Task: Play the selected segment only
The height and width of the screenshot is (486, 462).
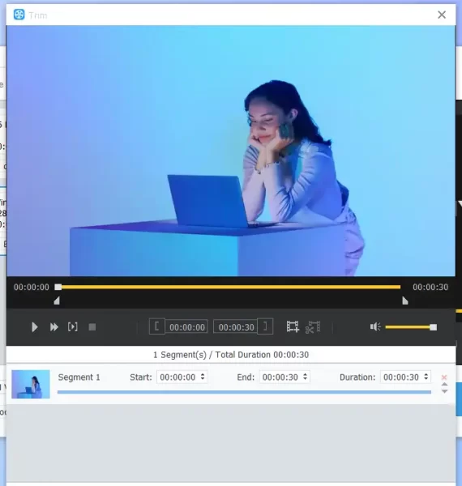Action: point(73,326)
